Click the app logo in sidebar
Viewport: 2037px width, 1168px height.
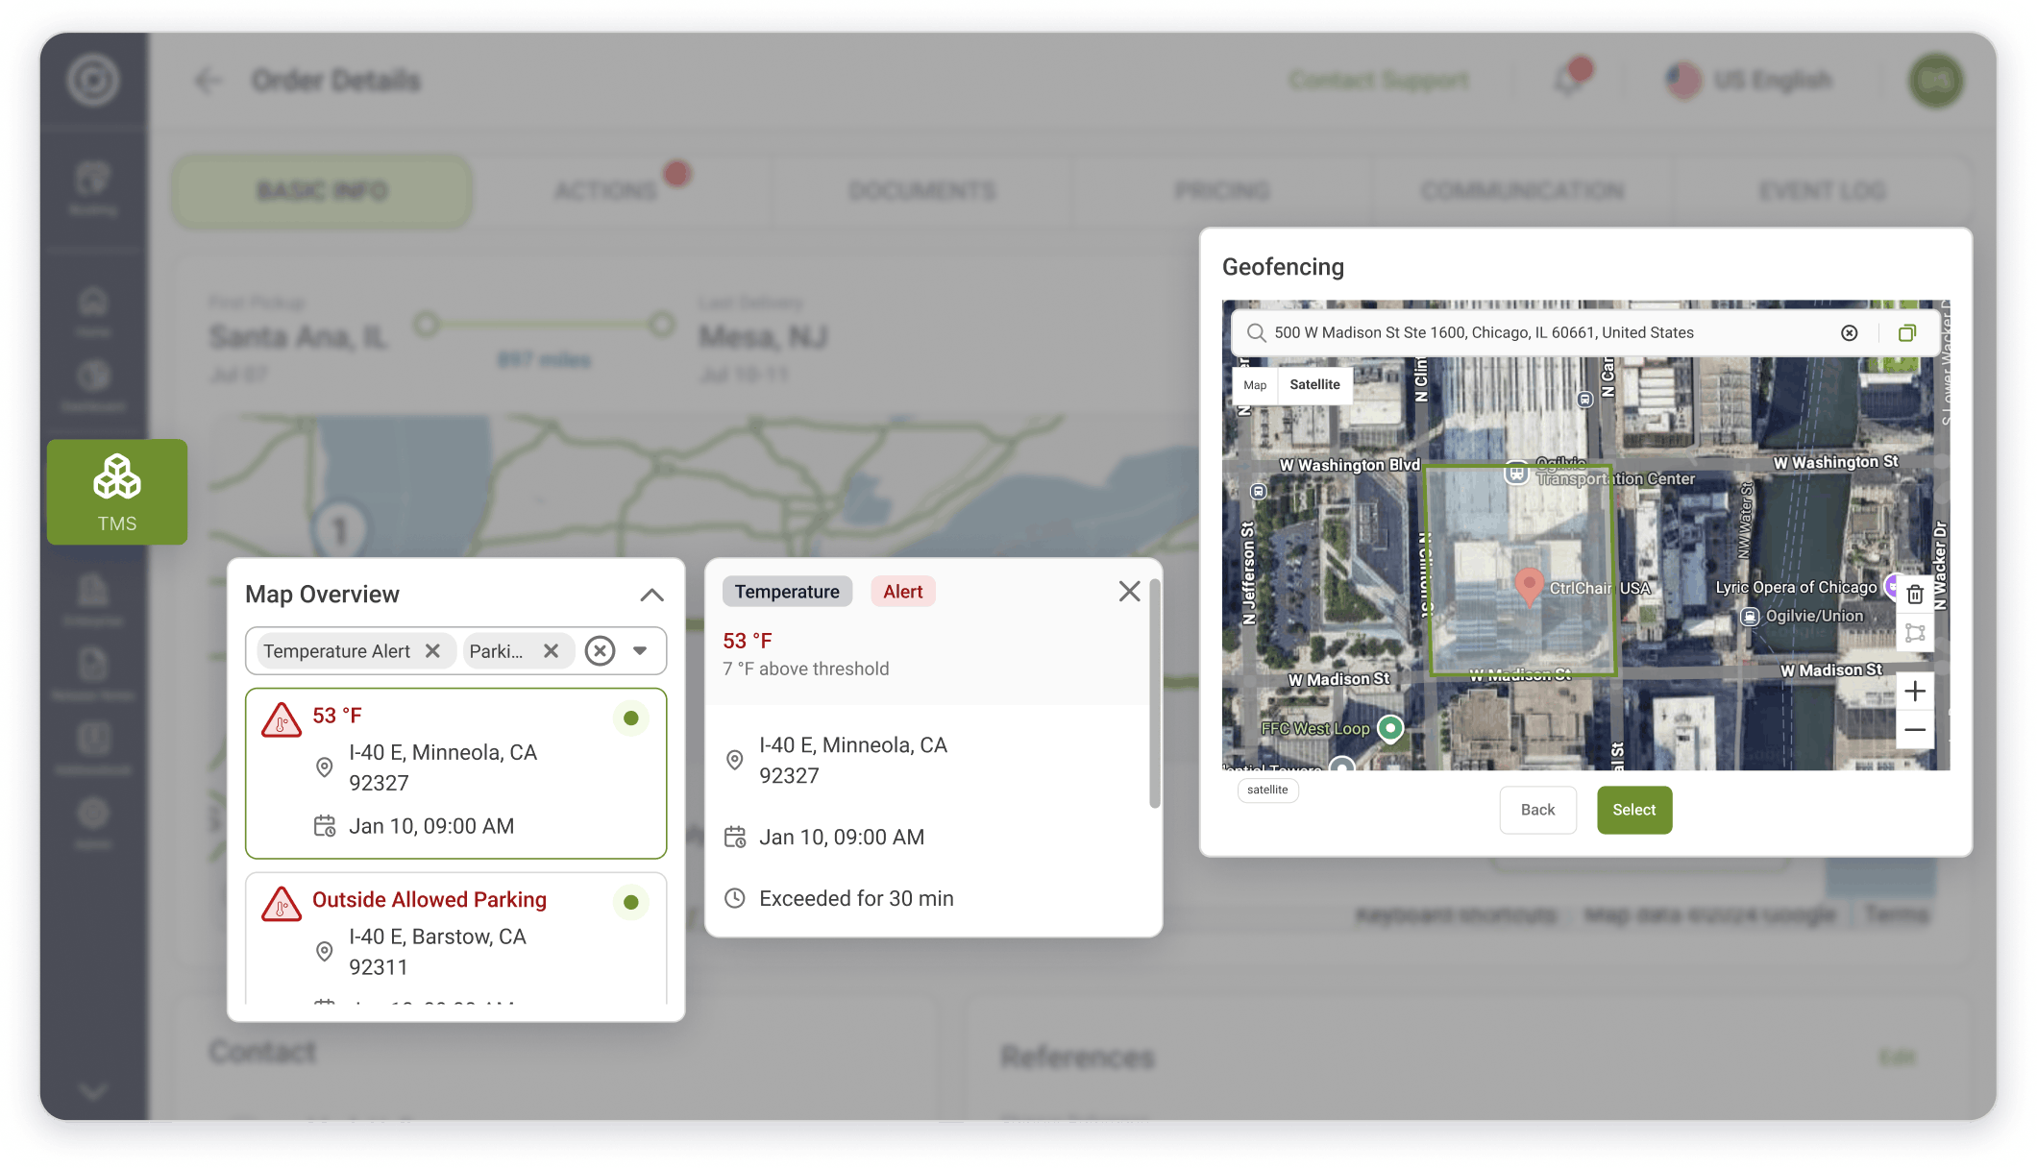(x=93, y=81)
